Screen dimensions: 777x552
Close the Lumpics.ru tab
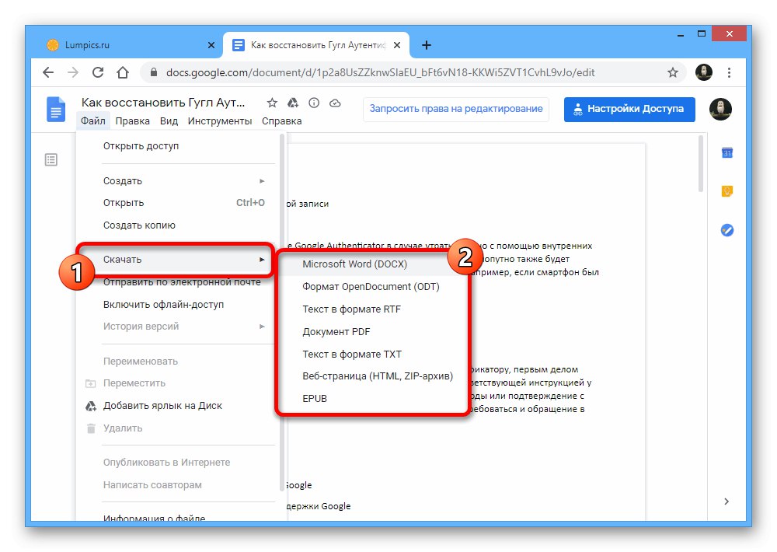(211, 45)
